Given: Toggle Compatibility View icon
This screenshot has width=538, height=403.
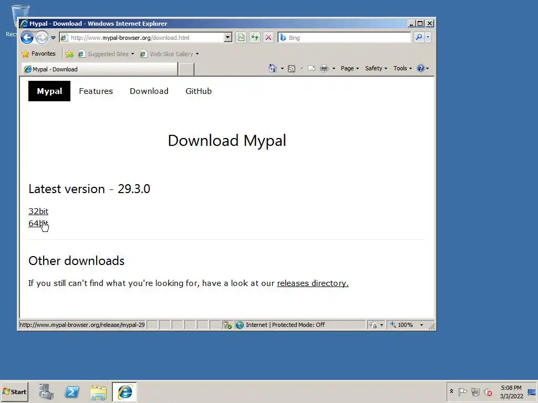Looking at the screenshot, I should pyautogui.click(x=241, y=37).
